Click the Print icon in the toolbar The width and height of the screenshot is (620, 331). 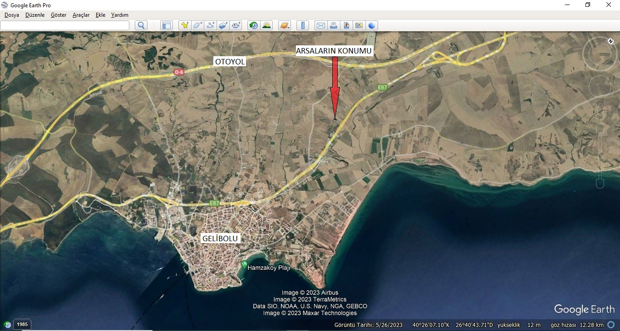tap(334, 25)
